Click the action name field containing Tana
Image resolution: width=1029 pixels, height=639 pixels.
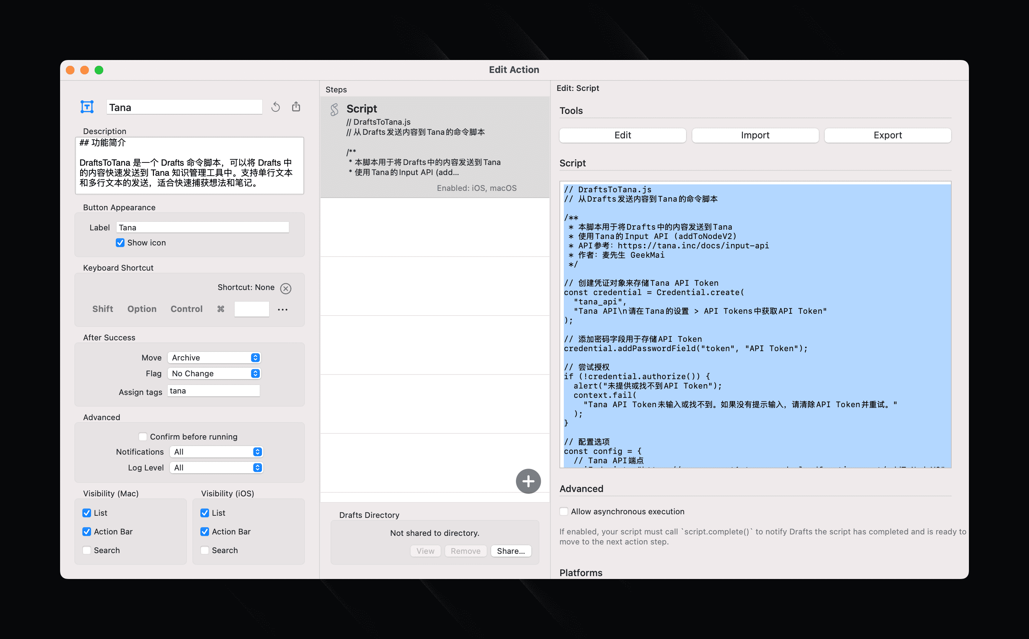pos(185,107)
